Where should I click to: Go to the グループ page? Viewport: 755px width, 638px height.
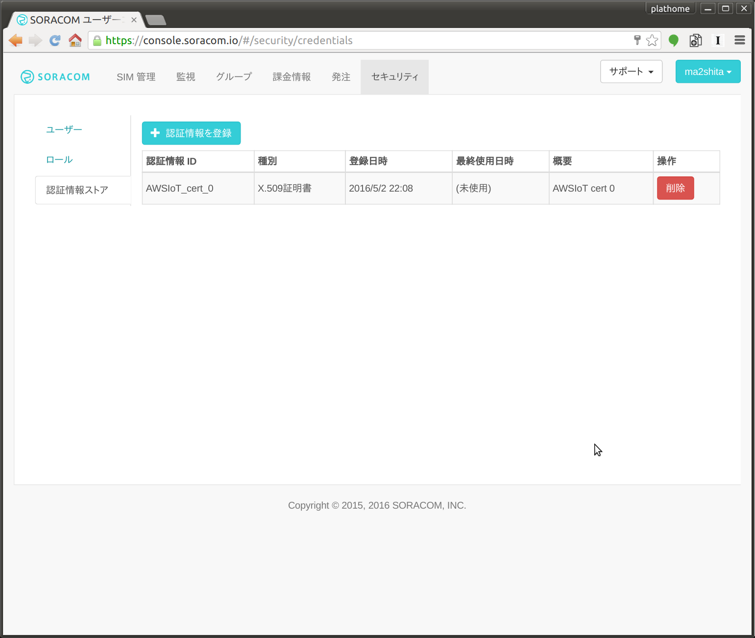coord(234,77)
